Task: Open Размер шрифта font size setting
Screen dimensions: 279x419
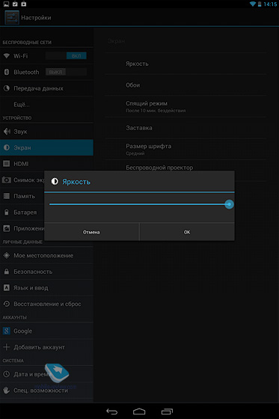Action: 186,149
